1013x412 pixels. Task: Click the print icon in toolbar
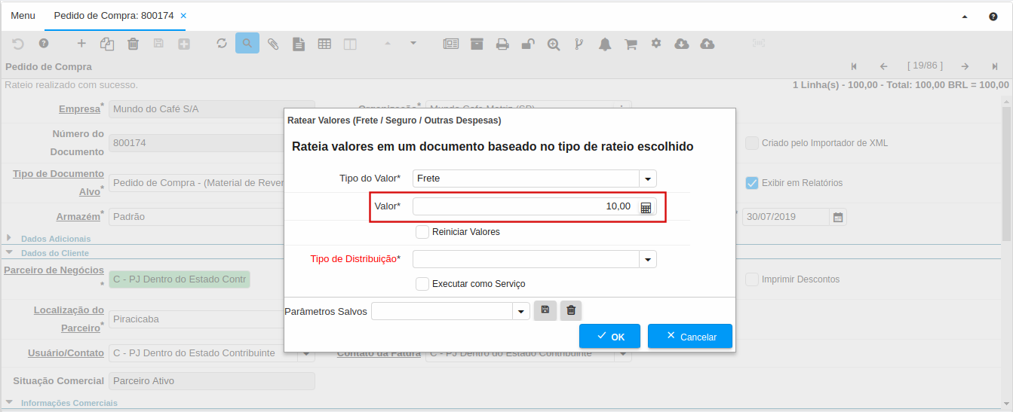point(502,44)
